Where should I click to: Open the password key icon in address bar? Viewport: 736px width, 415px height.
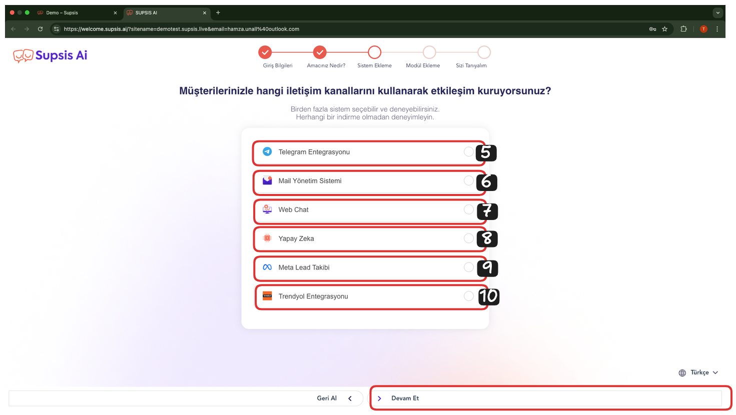pos(652,29)
